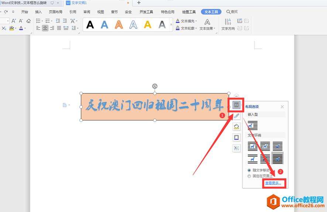
Task: Expand the WordArt style gallery
Action: pyautogui.click(x=171, y=24)
